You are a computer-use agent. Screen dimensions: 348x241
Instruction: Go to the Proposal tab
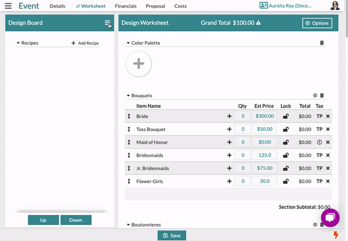155,6
